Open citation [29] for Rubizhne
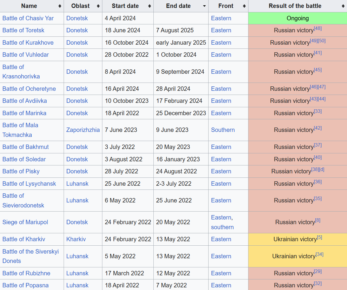This screenshot has width=347, height=290. (x=318, y=271)
